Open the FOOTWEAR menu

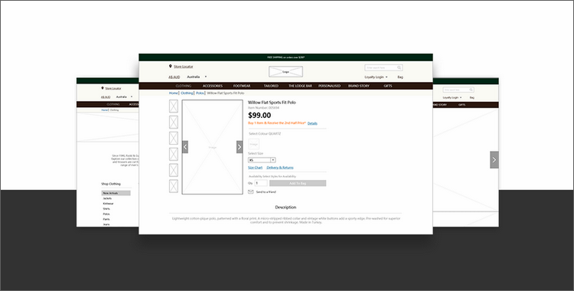[242, 86]
